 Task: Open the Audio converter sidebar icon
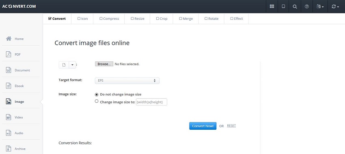(x=9, y=133)
